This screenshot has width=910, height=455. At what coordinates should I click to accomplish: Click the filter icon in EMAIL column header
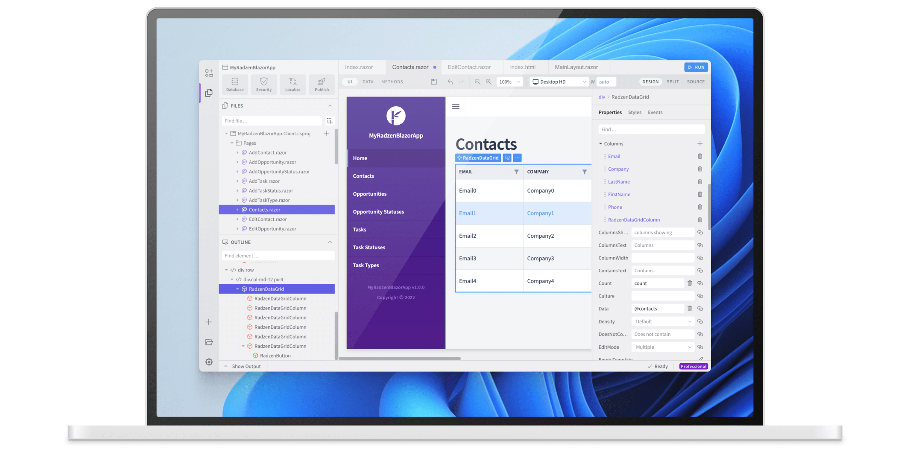click(x=516, y=172)
